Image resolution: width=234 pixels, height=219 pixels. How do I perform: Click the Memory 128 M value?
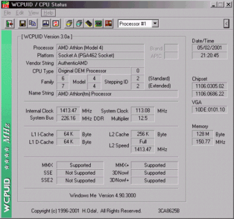203,134
